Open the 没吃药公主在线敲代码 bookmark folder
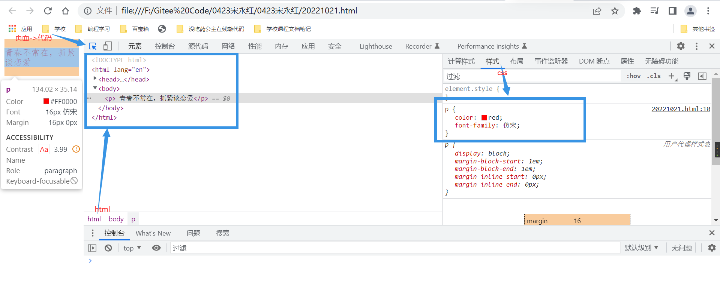 pos(210,29)
